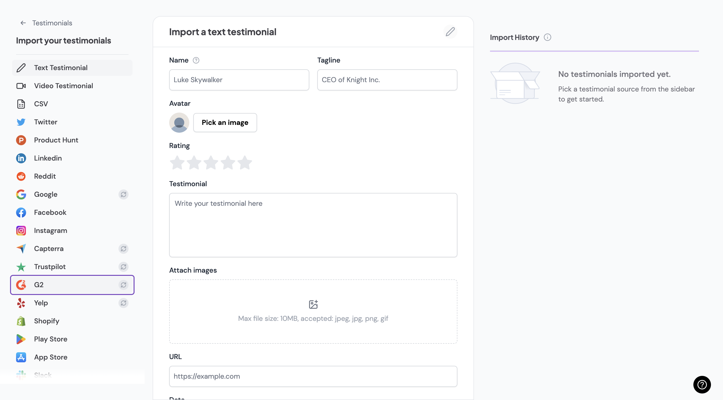Click the Shopify bag icon
Image resolution: width=723 pixels, height=400 pixels.
[21, 321]
